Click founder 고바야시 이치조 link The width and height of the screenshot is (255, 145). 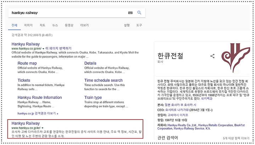click(x=178, y=115)
